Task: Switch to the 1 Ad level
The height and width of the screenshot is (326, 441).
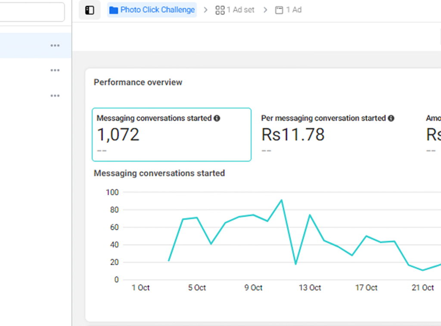Action: click(x=289, y=10)
